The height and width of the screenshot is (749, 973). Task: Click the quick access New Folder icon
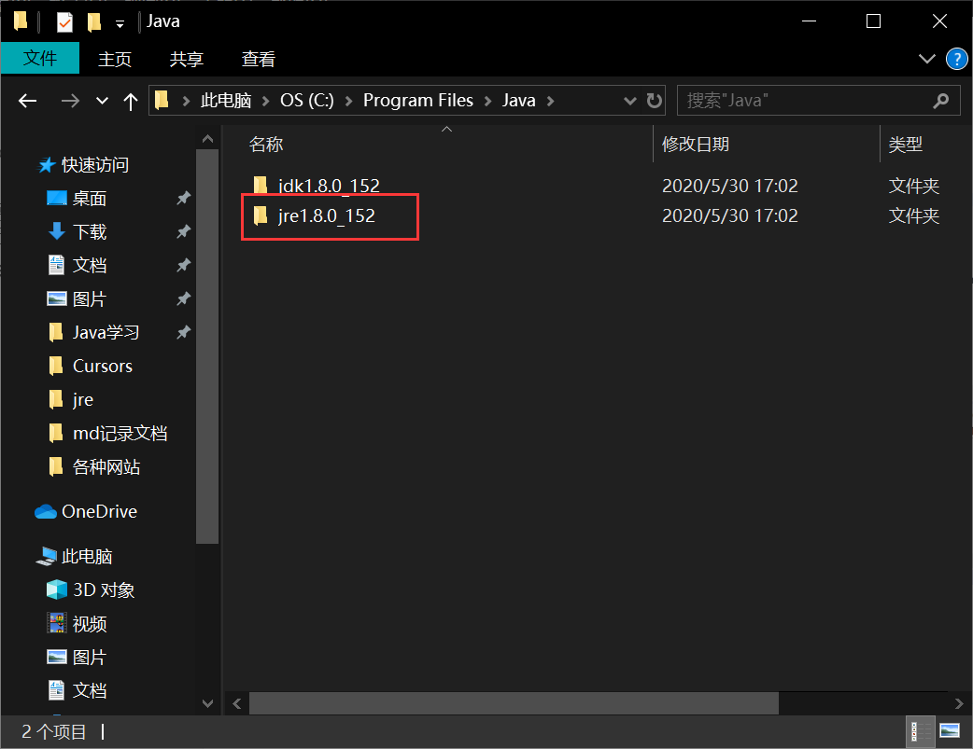[94, 22]
